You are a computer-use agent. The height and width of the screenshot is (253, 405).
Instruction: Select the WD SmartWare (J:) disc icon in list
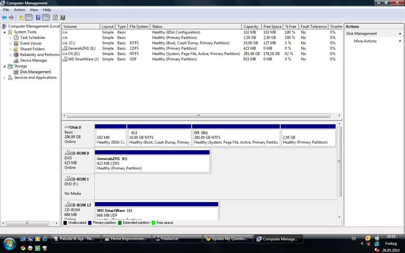click(x=65, y=59)
